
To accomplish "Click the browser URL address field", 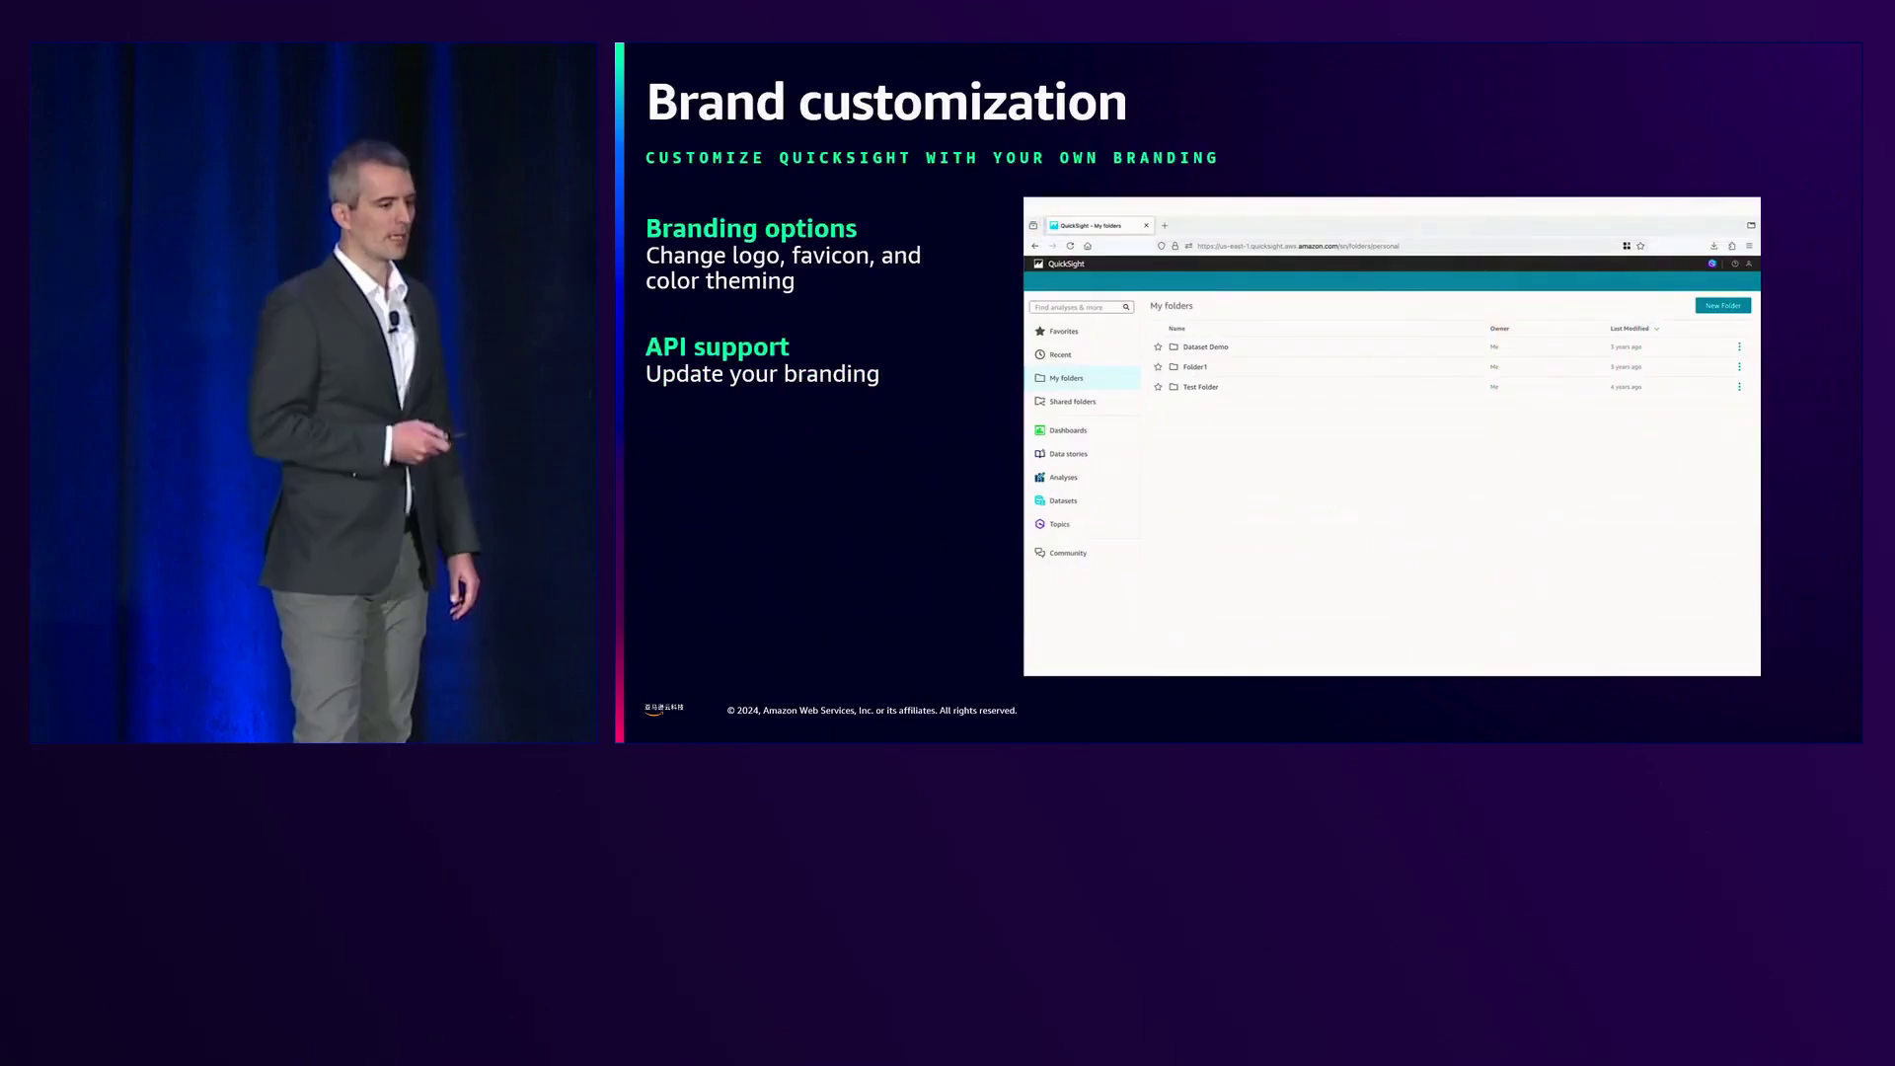I will click(1402, 247).
